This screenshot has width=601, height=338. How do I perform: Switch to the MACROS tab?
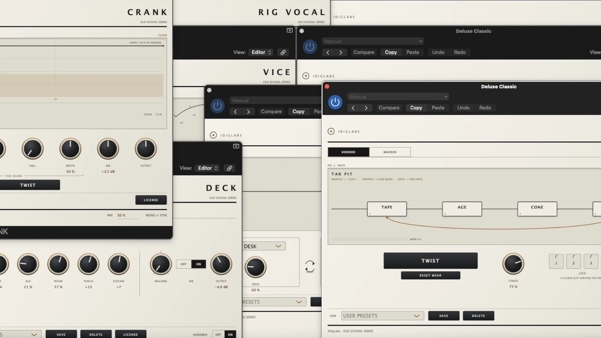[390, 152]
